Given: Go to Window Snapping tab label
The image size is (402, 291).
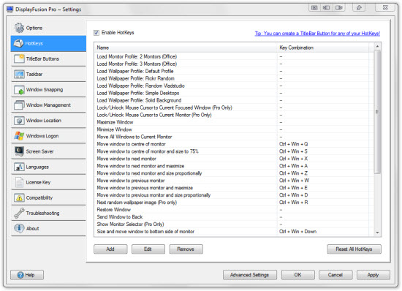Looking at the screenshot, I should tap(45, 90).
